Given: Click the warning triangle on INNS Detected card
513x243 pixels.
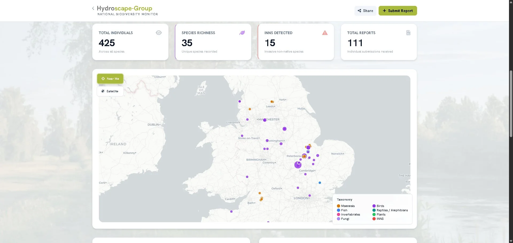Looking at the screenshot, I should coord(325,33).
